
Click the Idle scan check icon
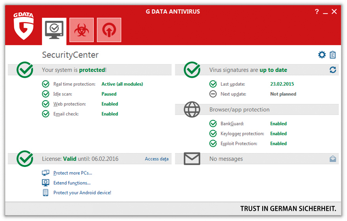pos(46,94)
